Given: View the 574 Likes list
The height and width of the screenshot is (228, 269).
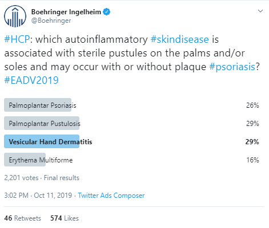Looking at the screenshot, I should (x=65, y=218).
